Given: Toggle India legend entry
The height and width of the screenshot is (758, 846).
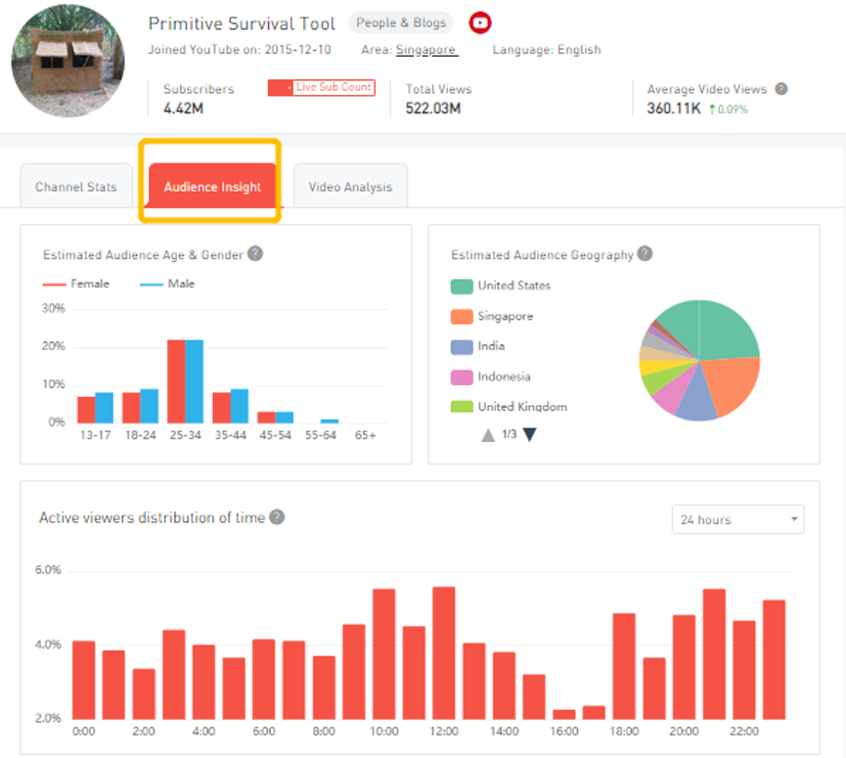Looking at the screenshot, I should (478, 346).
